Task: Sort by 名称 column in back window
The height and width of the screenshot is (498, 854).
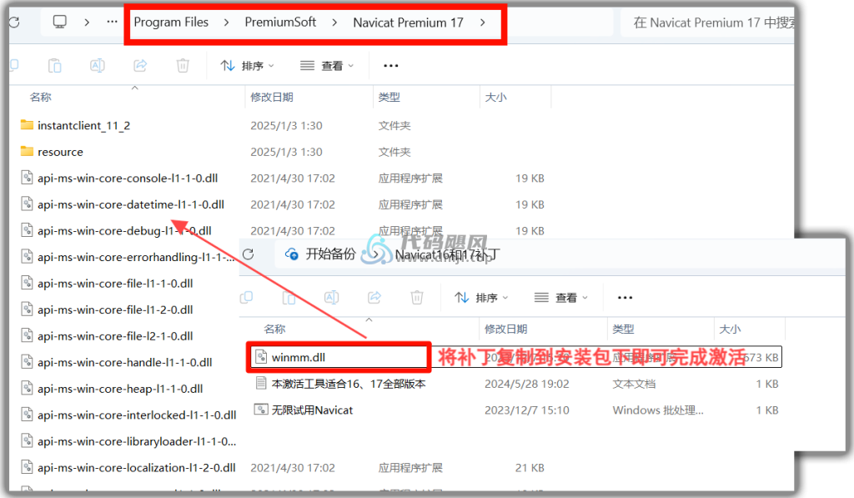Action: point(40,97)
